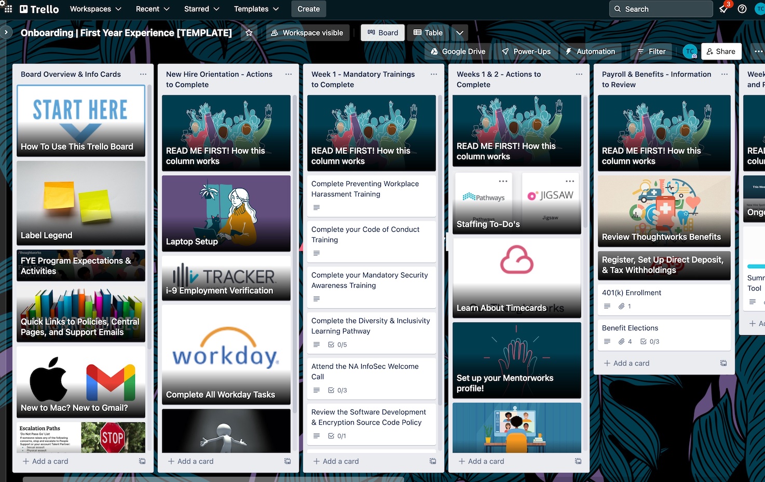The width and height of the screenshot is (765, 482).
Task: Open list actions for Board Overview list
Action: pyautogui.click(x=143, y=74)
